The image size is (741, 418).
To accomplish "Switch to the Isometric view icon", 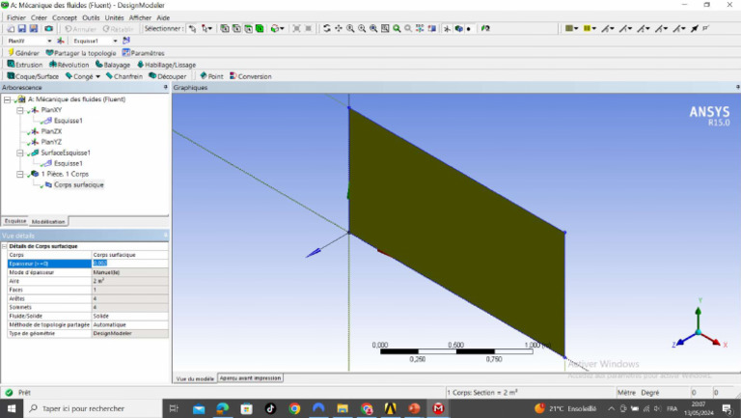I will click(420, 29).
